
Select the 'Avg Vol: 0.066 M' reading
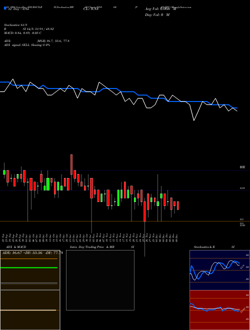tap(160, 9)
